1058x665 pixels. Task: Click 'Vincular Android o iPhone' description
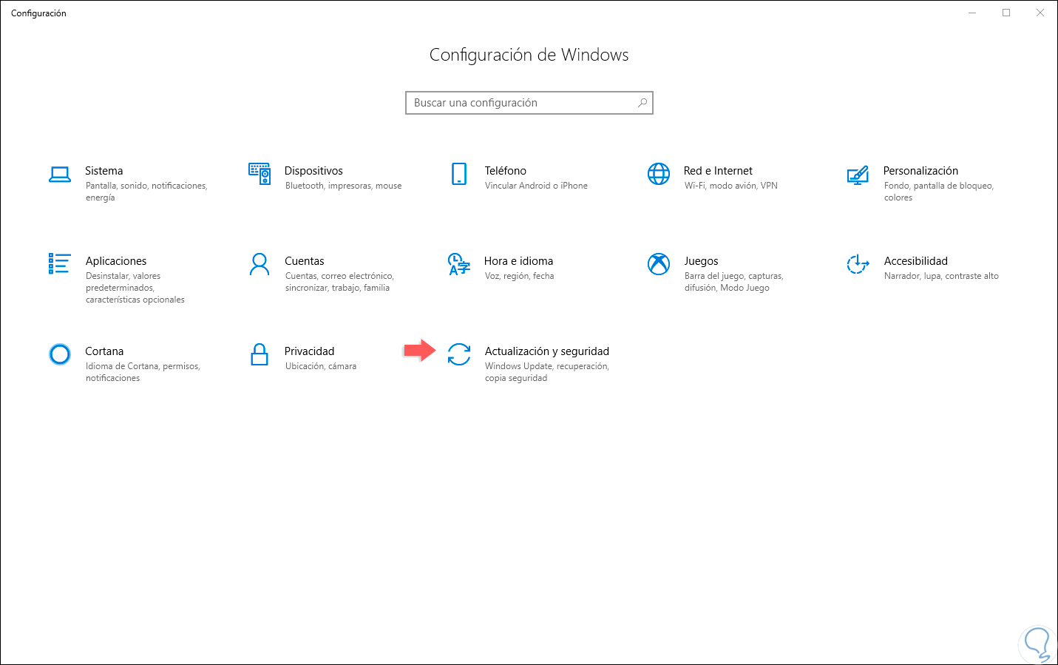pyautogui.click(x=536, y=186)
